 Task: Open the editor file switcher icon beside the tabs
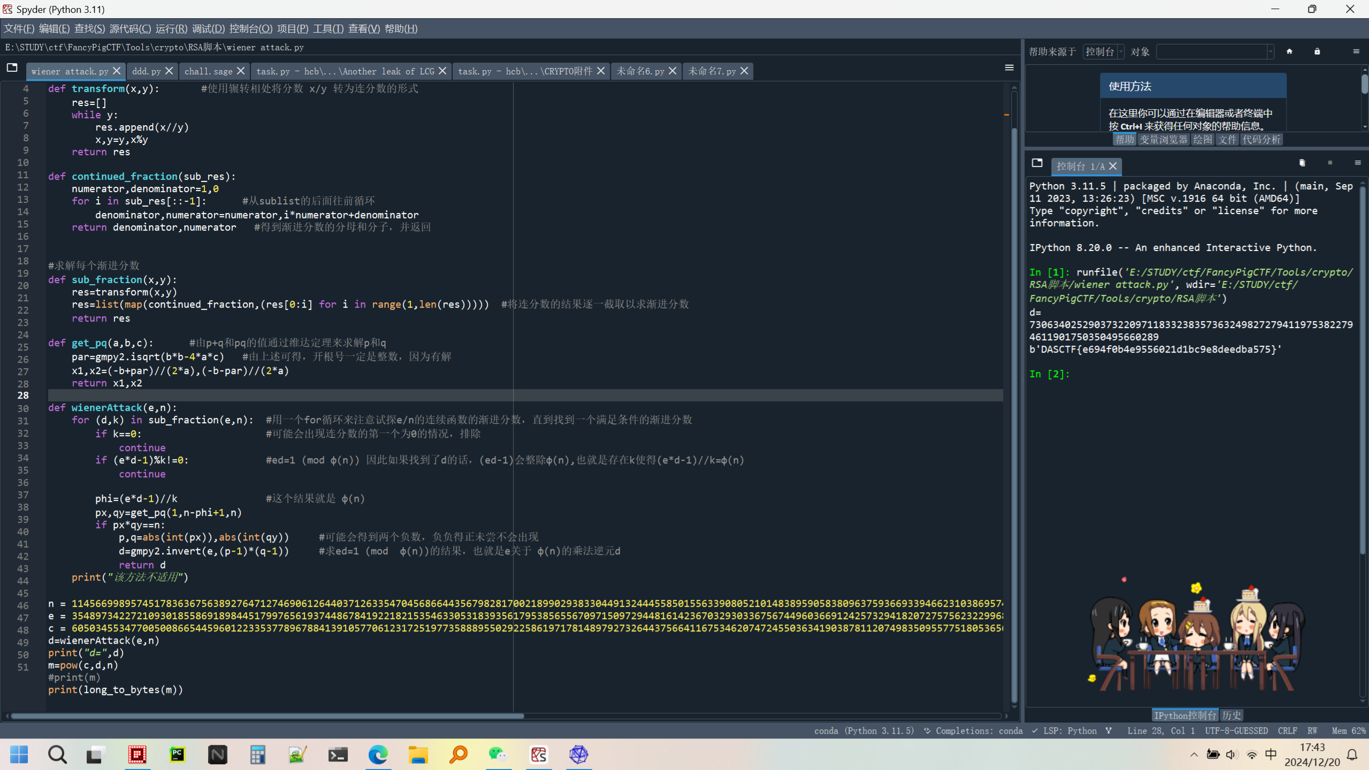coord(12,67)
